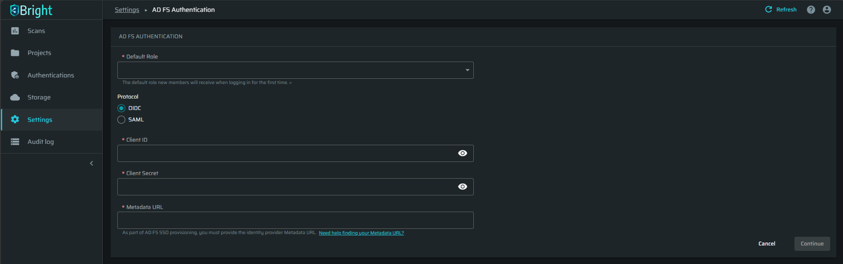Click the Settings gear icon

click(x=15, y=119)
